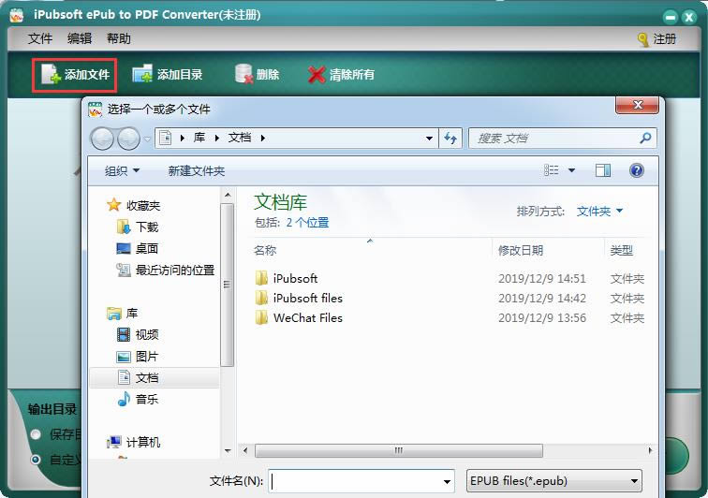Select the 自定义 output directory radio button
The width and height of the screenshot is (708, 498).
[x=36, y=460]
